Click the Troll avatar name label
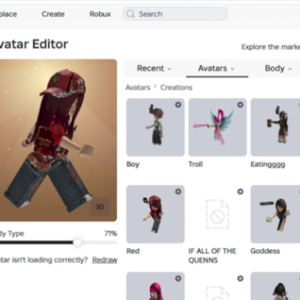 (x=196, y=164)
